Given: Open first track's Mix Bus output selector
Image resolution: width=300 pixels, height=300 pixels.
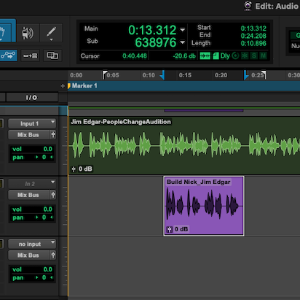Looking at the screenshot, I should click(28, 135).
